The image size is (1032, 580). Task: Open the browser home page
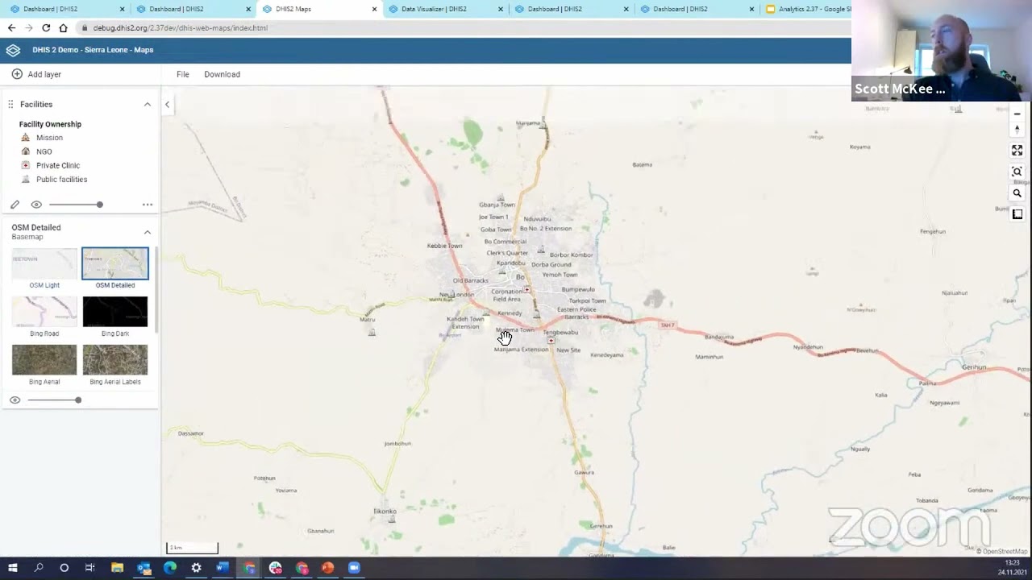(x=63, y=27)
